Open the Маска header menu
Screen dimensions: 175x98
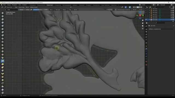click(x=27, y=7)
